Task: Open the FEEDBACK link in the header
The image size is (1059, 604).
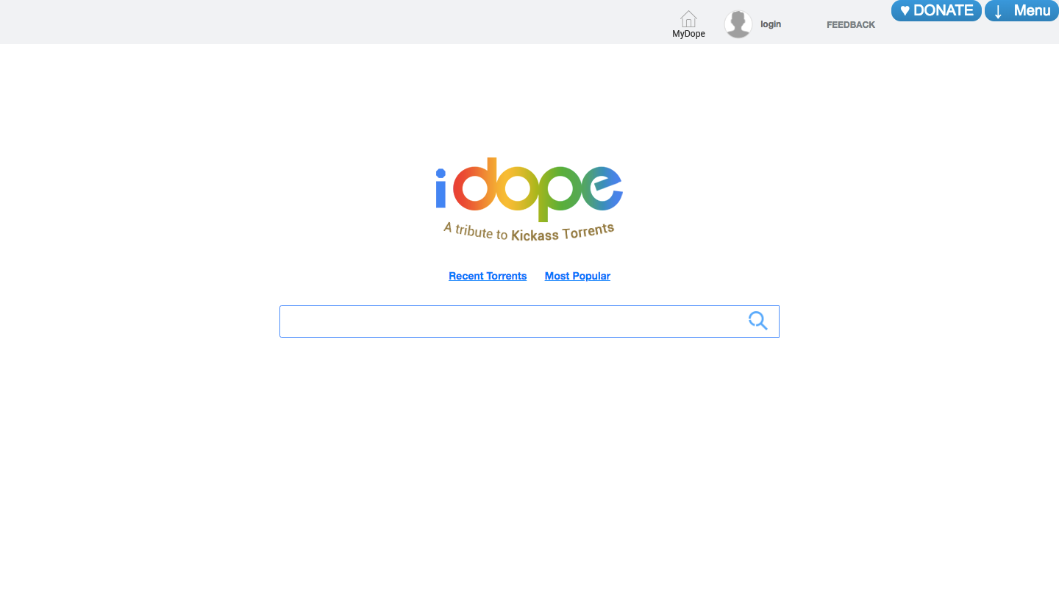Action: click(851, 25)
